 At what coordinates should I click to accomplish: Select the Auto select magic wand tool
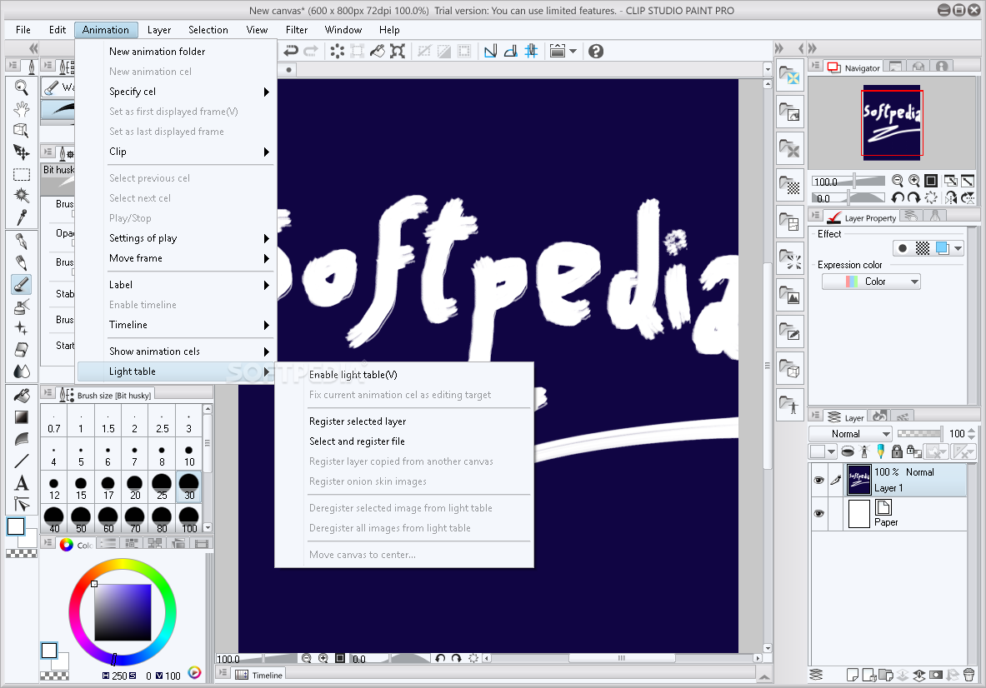click(x=21, y=196)
